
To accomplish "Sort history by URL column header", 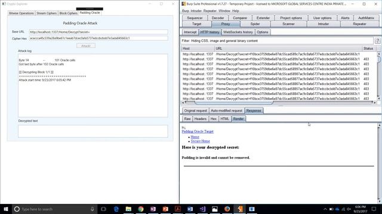I will tap(288, 49).
